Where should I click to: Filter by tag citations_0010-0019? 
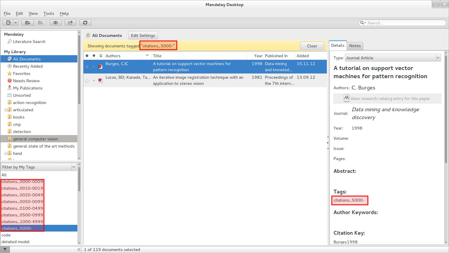(22, 188)
